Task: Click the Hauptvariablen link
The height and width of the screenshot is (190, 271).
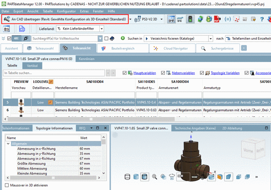Action: 145,73
